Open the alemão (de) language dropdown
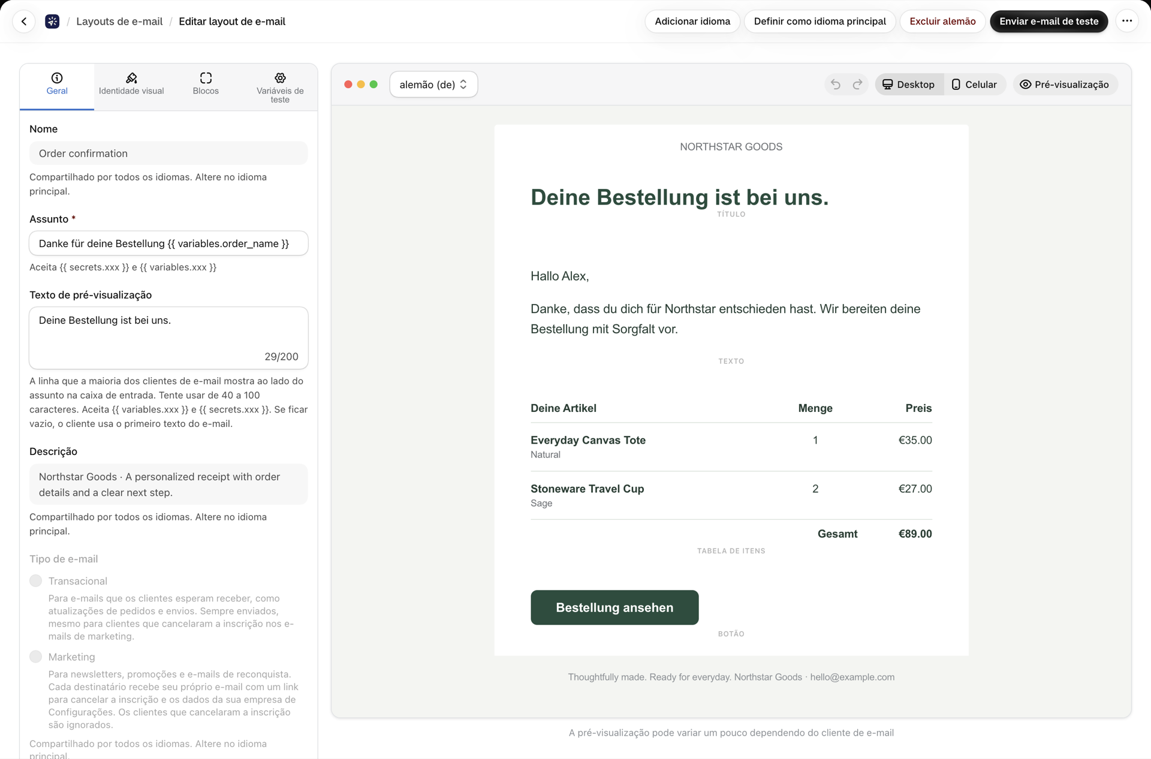The image size is (1151, 759). pos(433,85)
